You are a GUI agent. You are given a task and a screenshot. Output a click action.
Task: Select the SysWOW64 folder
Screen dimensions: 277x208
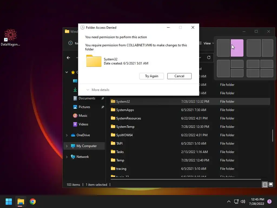[x=124, y=135]
